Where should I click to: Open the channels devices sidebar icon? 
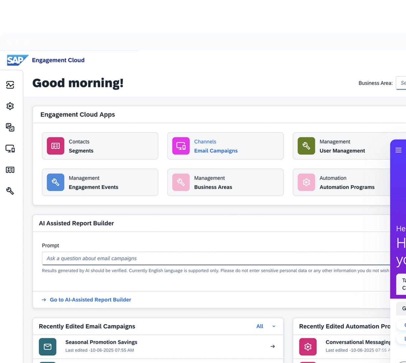(x=10, y=148)
